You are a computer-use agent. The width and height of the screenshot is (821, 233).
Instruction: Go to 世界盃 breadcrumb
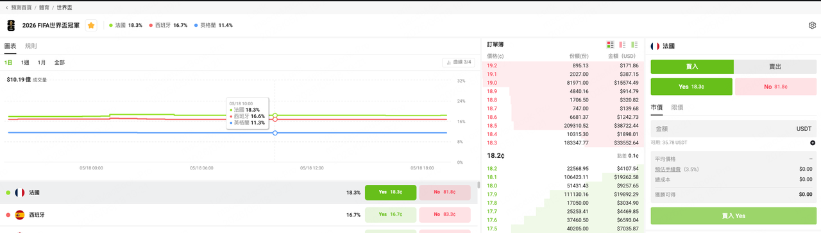click(x=64, y=8)
